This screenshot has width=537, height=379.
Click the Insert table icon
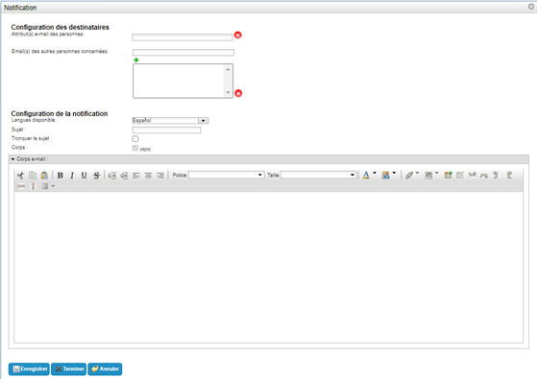coord(448,176)
